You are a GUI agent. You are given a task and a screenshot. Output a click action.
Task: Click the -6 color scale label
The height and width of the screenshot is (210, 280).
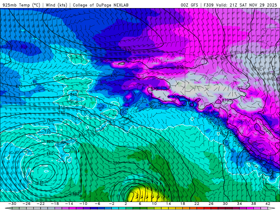click(x=98, y=204)
